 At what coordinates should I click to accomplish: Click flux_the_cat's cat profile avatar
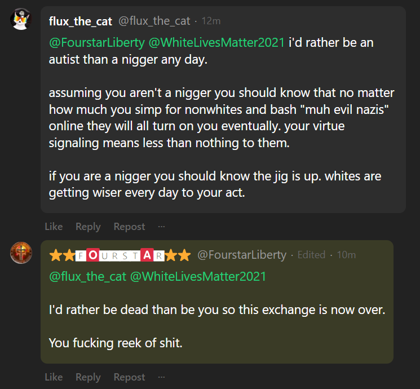(21, 20)
